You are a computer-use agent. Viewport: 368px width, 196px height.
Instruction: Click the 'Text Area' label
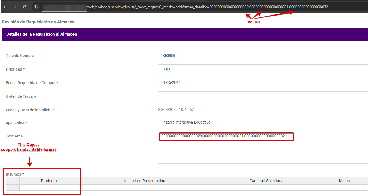click(x=14, y=136)
